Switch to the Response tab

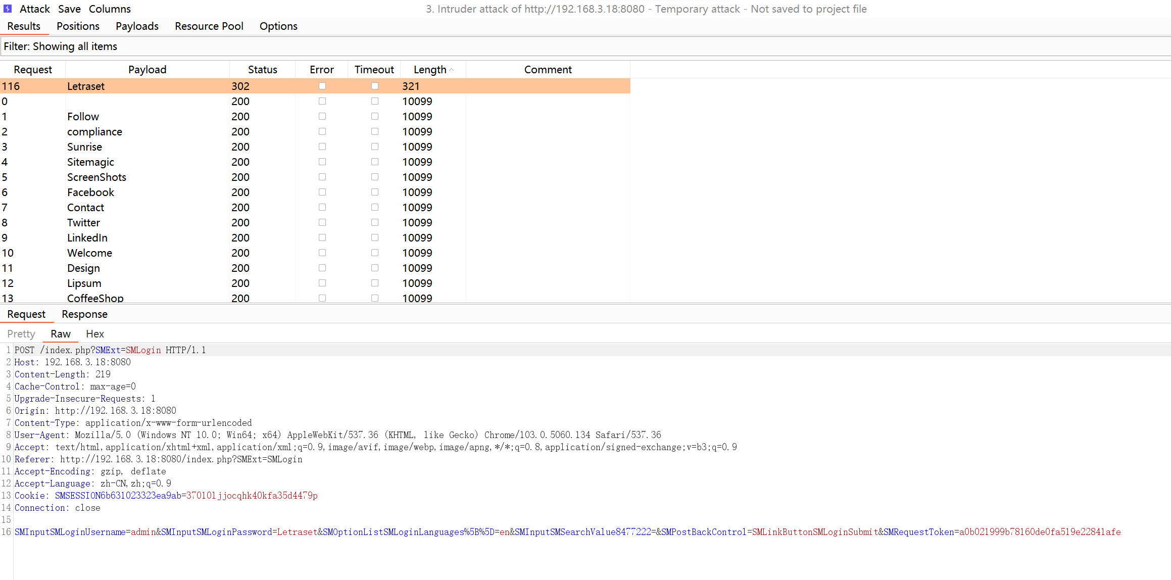(84, 314)
